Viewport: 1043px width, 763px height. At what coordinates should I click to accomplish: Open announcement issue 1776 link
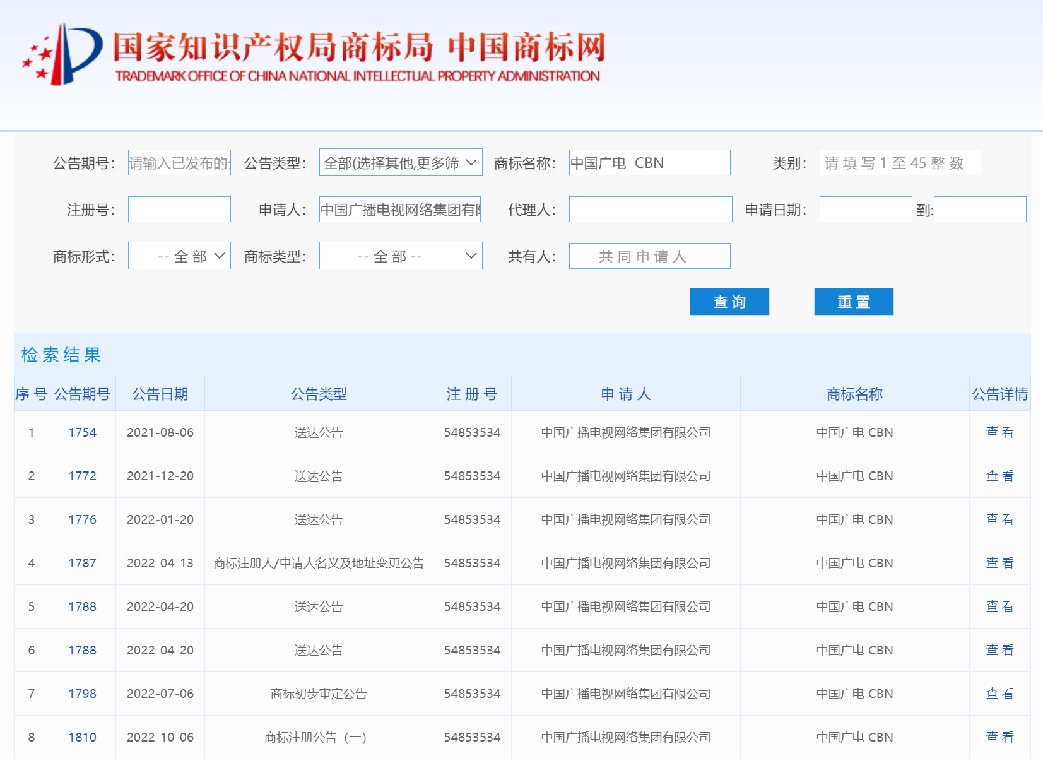[82, 519]
